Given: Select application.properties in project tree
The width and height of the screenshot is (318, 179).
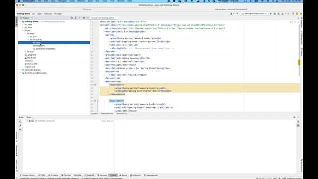Looking at the screenshot, I should [x=44, y=49].
